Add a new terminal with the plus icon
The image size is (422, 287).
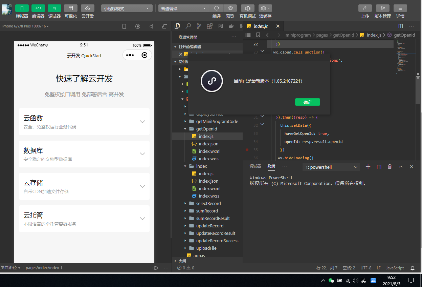(368, 167)
